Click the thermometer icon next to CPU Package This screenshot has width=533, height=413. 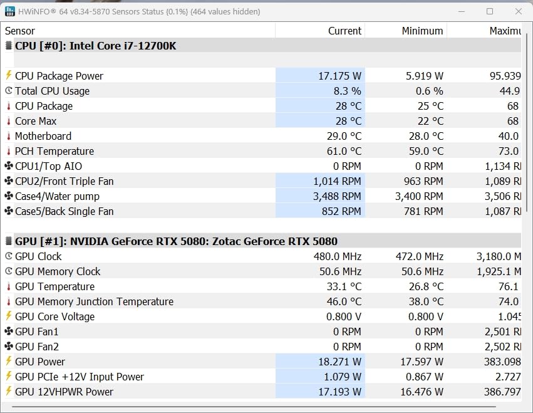coord(9,106)
